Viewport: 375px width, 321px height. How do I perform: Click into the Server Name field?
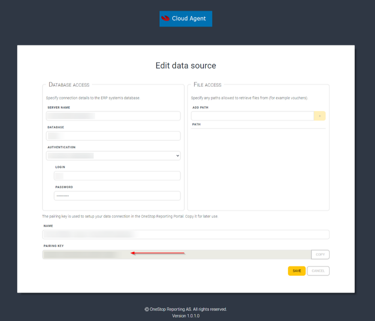click(x=113, y=116)
